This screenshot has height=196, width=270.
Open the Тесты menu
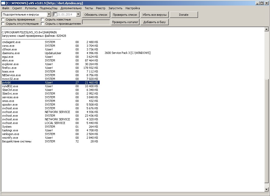point(89,8)
